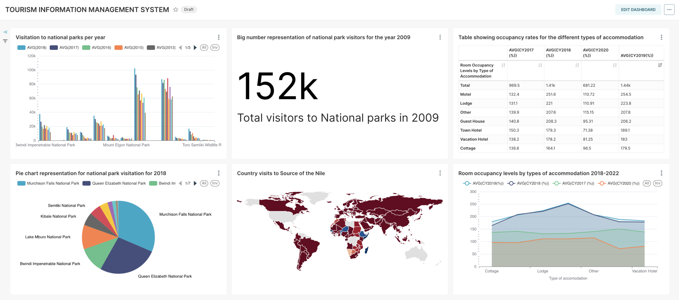Open kebab menu of Source of Nile map
679x300 pixels.
pyautogui.click(x=440, y=173)
